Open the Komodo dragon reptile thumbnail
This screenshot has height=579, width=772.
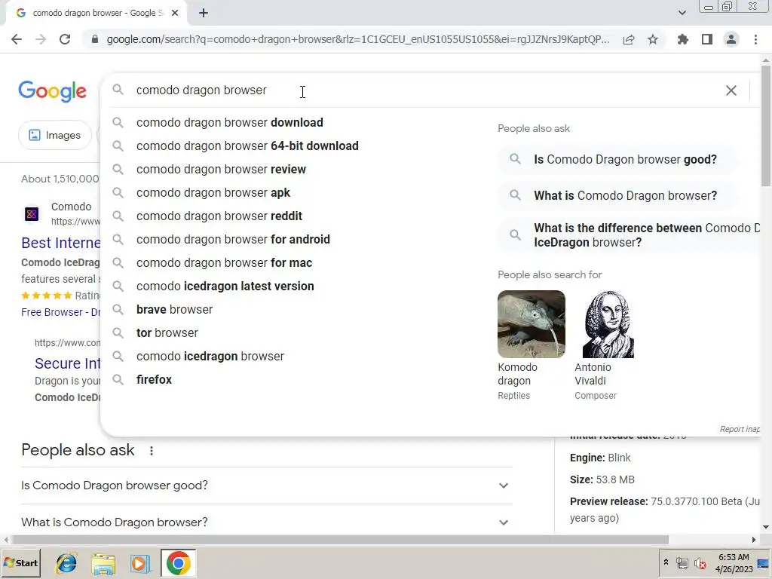[x=532, y=324]
